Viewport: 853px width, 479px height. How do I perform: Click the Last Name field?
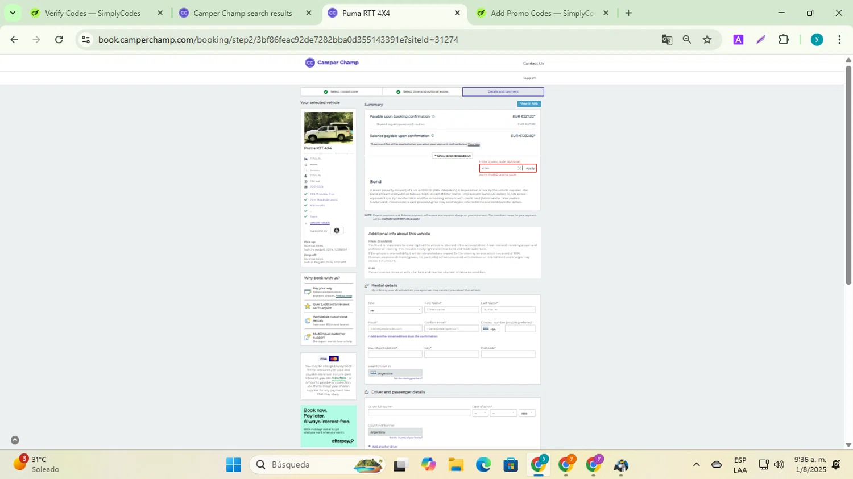(x=508, y=310)
